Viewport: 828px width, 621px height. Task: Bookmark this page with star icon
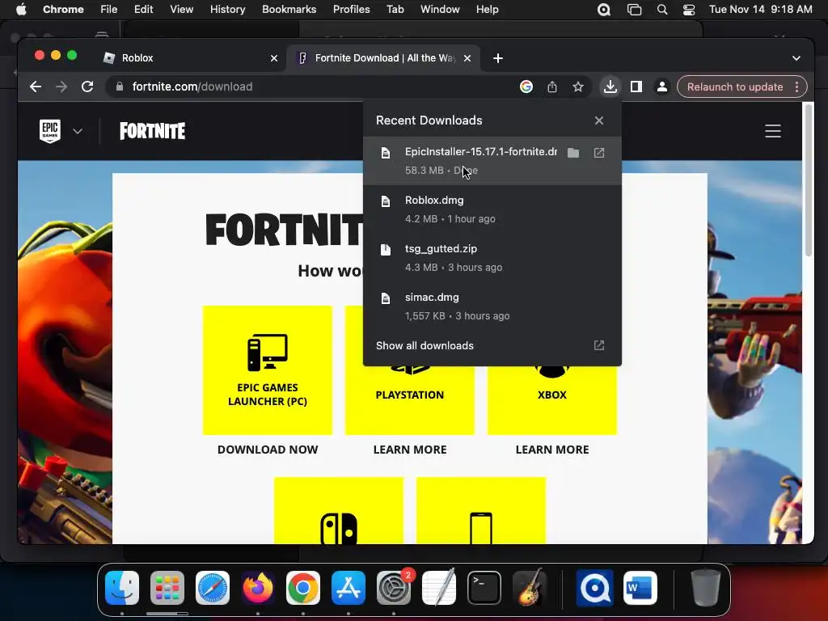tap(577, 87)
